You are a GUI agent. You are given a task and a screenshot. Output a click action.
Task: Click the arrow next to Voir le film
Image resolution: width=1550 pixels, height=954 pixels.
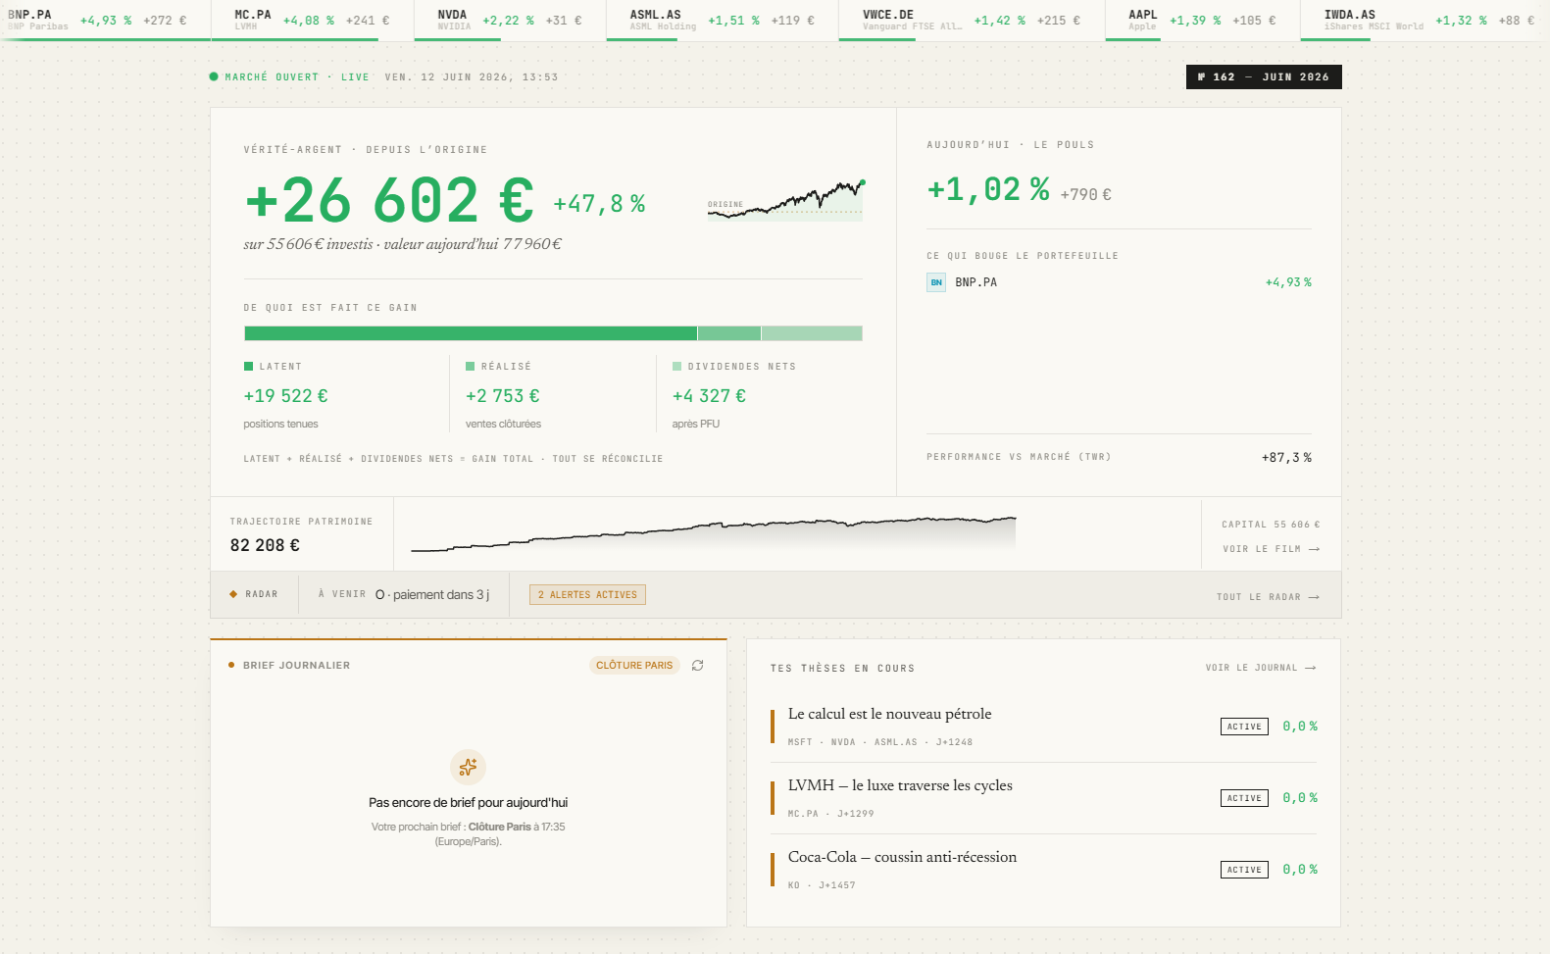[x=1314, y=549]
